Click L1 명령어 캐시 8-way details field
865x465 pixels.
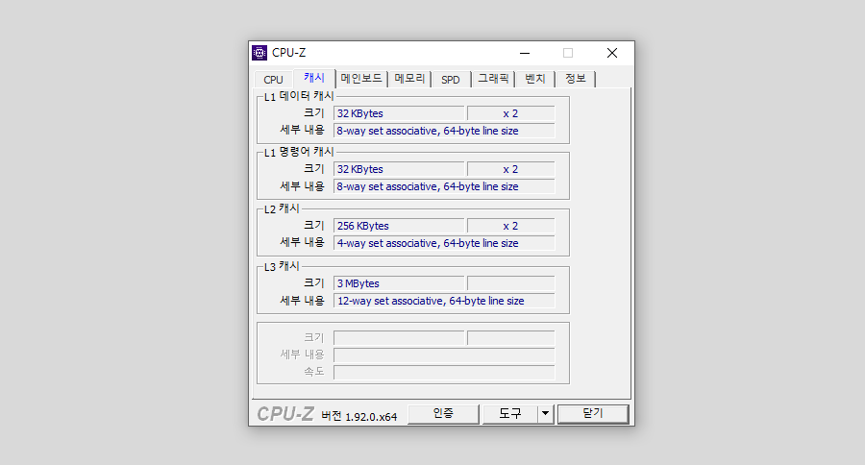coord(444,186)
